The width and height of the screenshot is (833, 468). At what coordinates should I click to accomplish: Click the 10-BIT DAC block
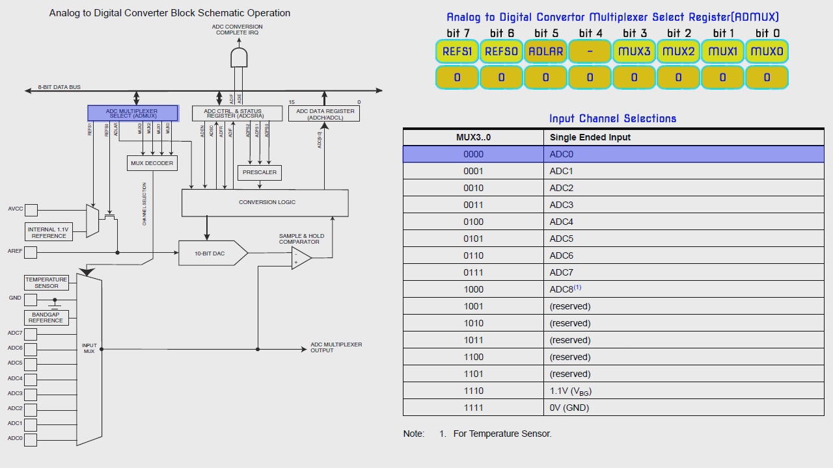pos(213,253)
